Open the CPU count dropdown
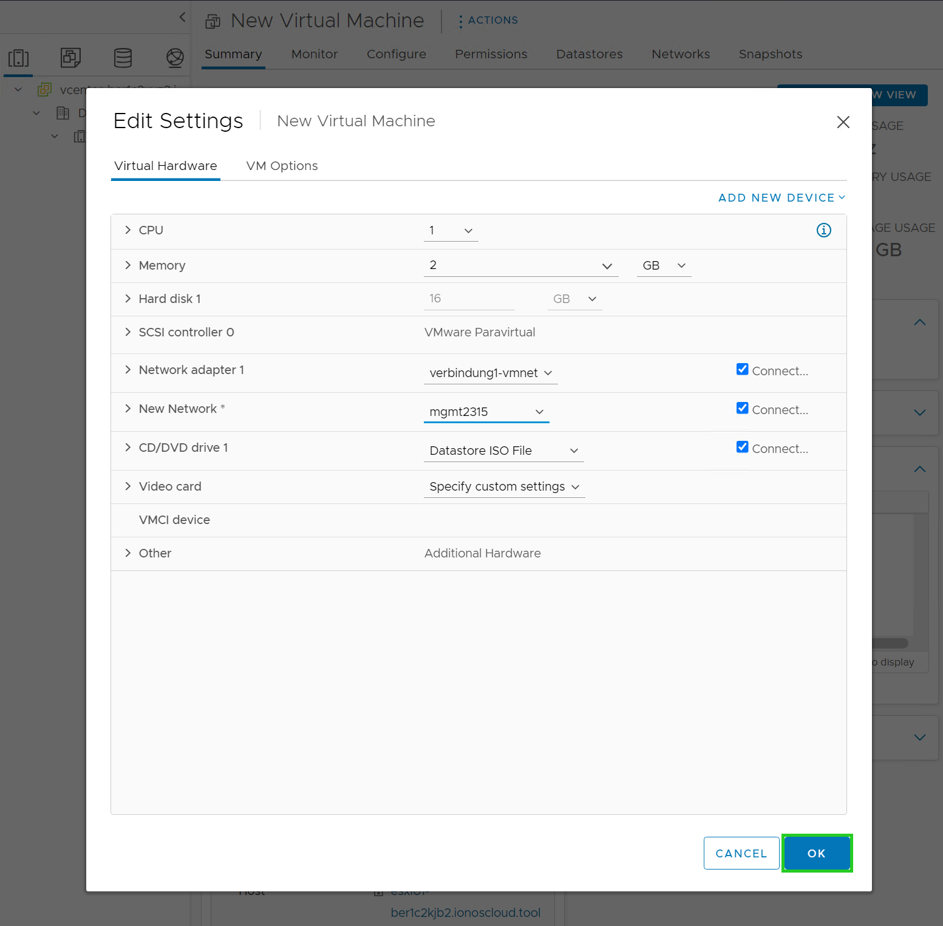 click(x=451, y=231)
